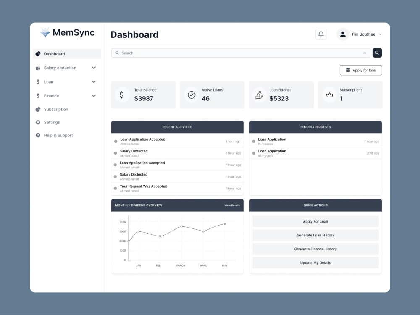Click the Salary deduction wallet icon
This screenshot has height=315, width=420.
click(x=38, y=68)
